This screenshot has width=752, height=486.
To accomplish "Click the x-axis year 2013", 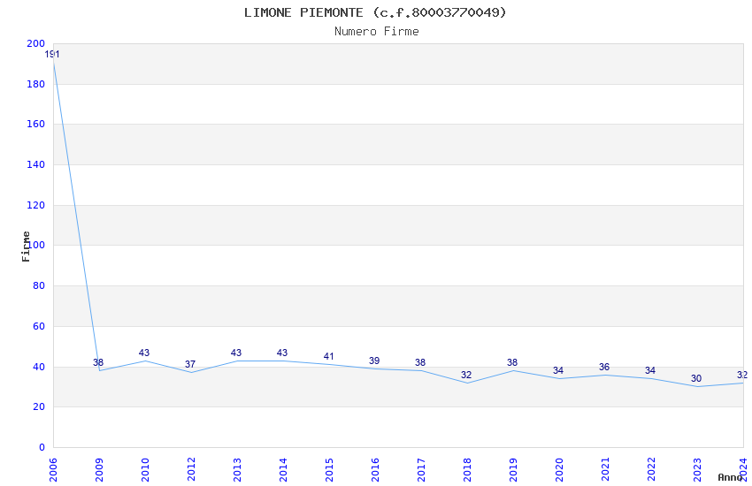I will click(x=237, y=470).
